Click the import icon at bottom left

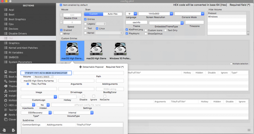click(x=4, y=130)
